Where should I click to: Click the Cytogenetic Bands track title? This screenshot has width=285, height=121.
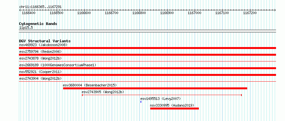coord(38,24)
